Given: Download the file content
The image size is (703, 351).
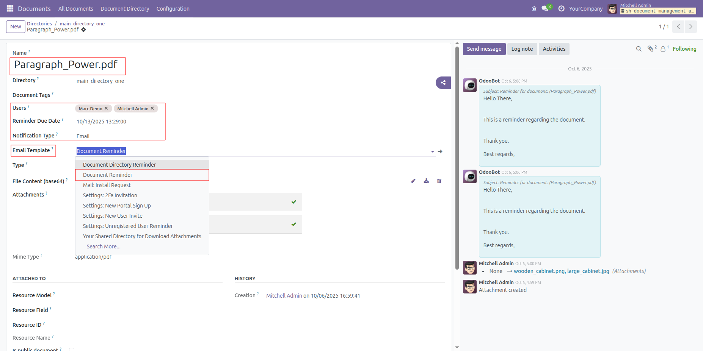Looking at the screenshot, I should point(426,181).
